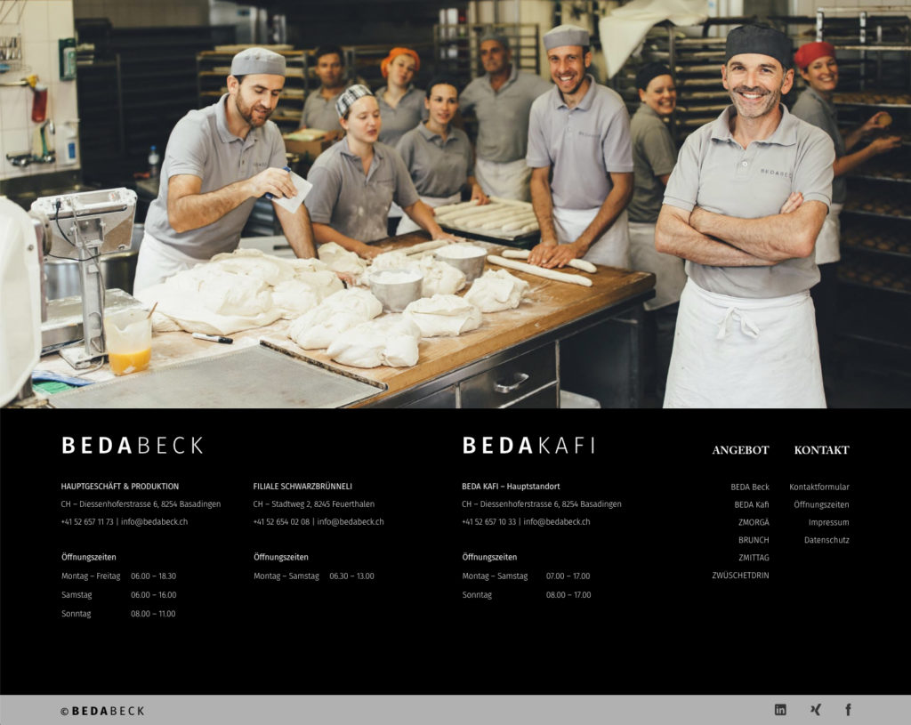This screenshot has height=725, width=911.
Task: Open the Impressum link
Action: coord(828,523)
